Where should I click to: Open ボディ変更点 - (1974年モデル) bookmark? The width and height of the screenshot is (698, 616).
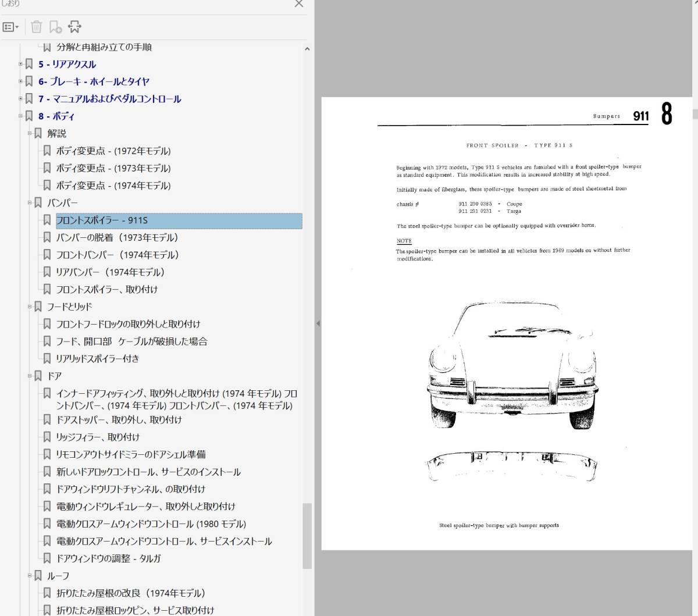point(113,186)
